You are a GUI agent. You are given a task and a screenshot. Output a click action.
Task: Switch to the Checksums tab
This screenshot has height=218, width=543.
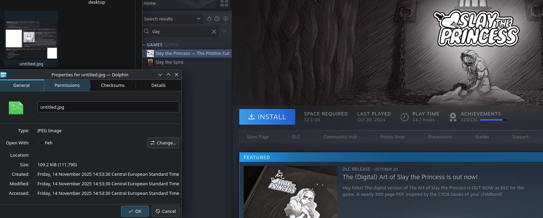(113, 85)
